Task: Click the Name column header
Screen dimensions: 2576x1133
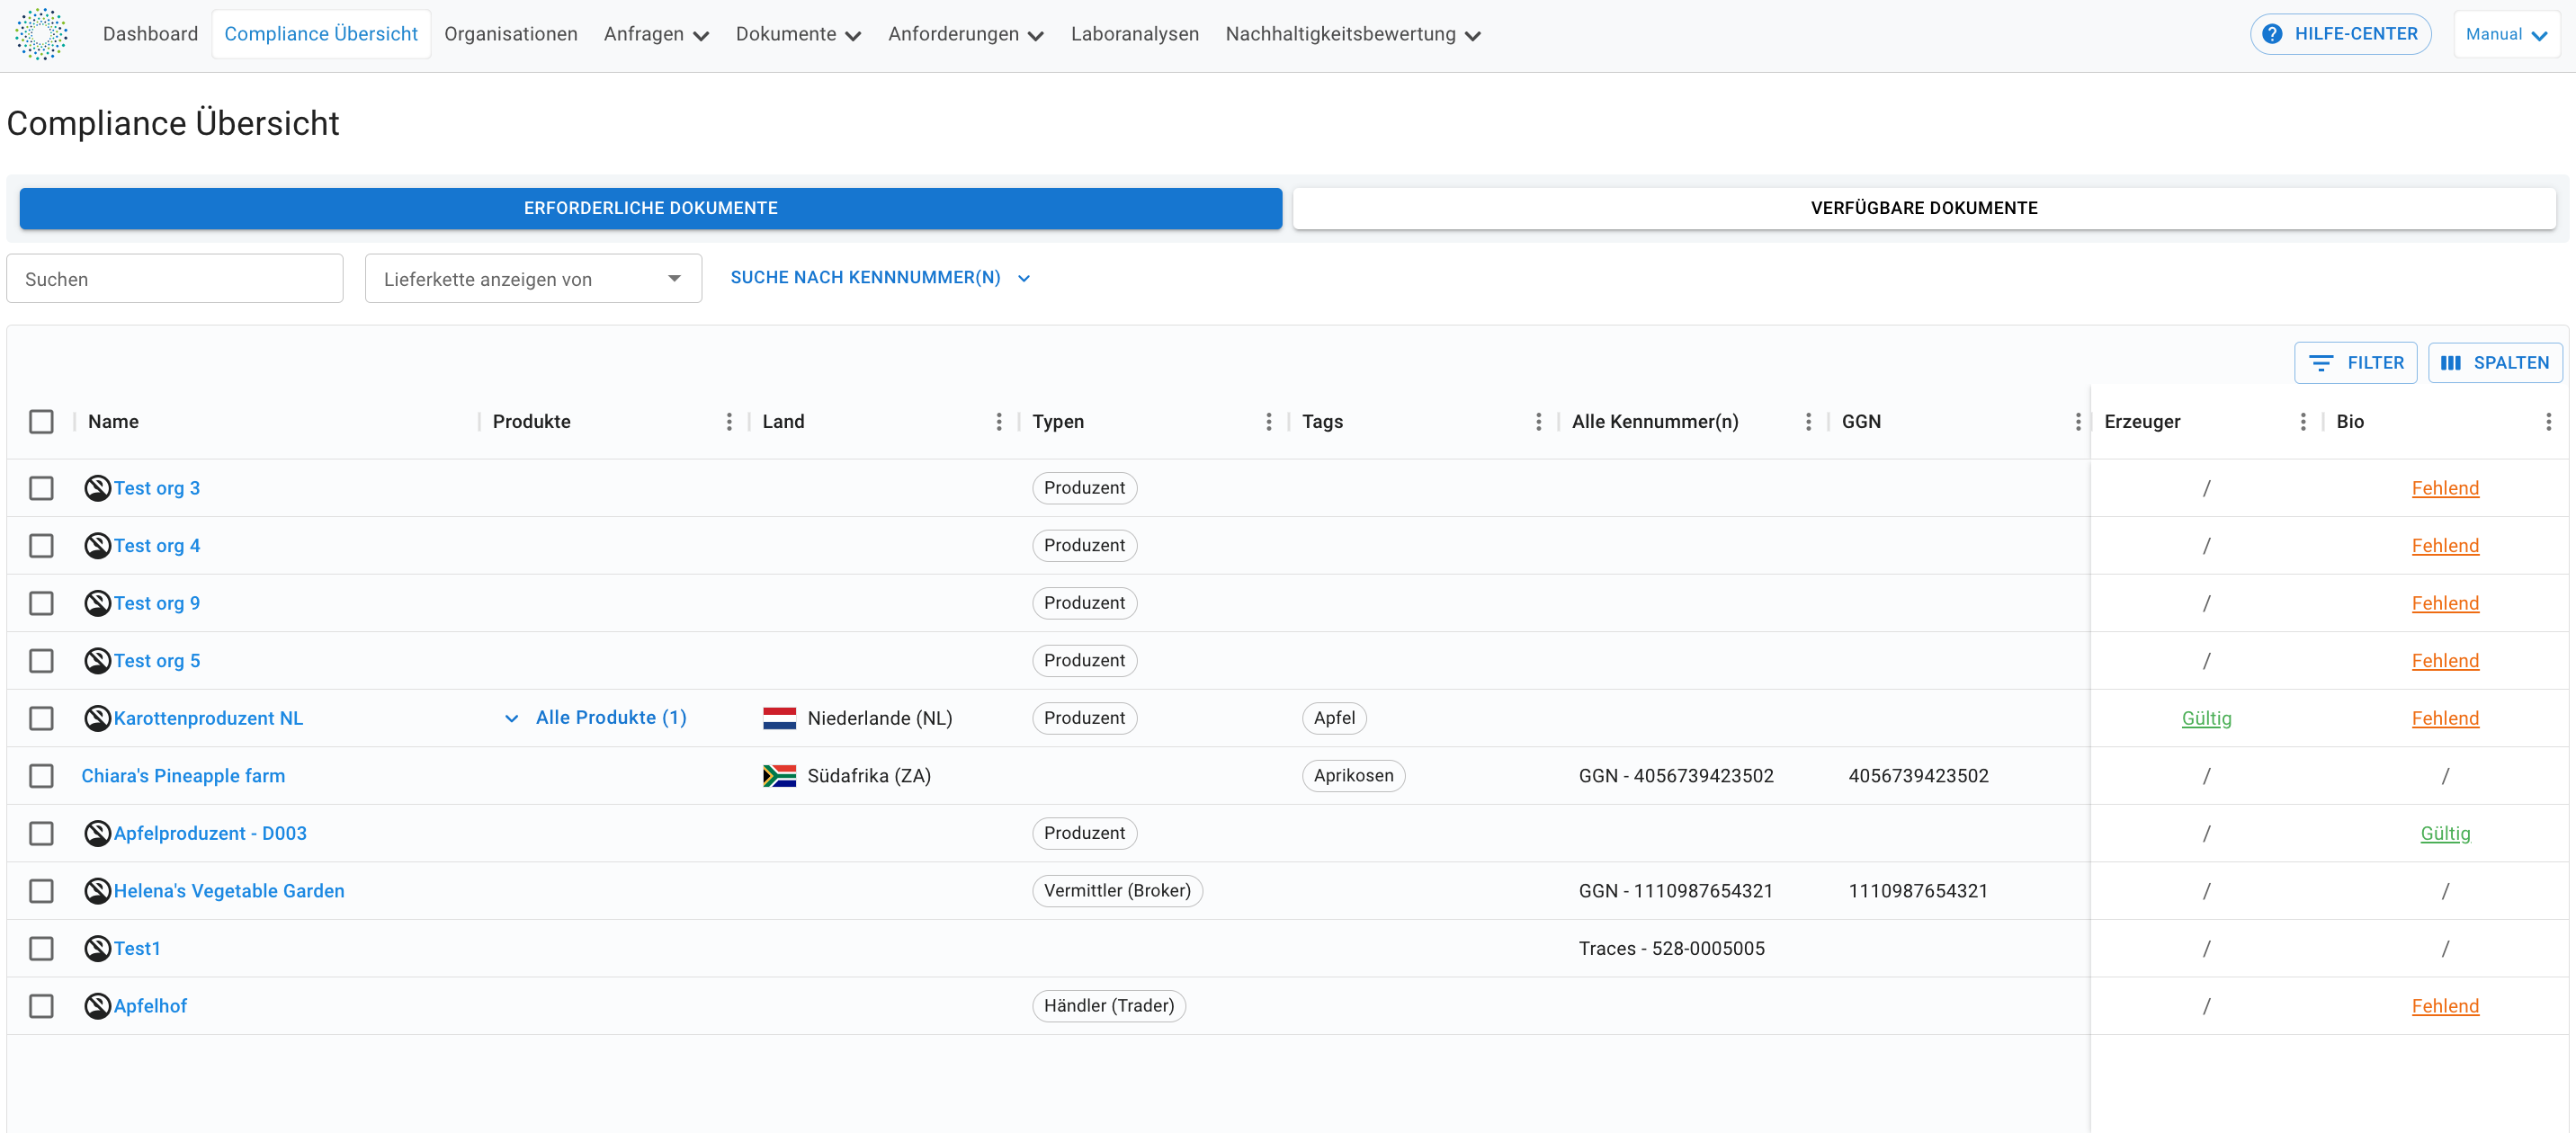Action: pos(113,422)
